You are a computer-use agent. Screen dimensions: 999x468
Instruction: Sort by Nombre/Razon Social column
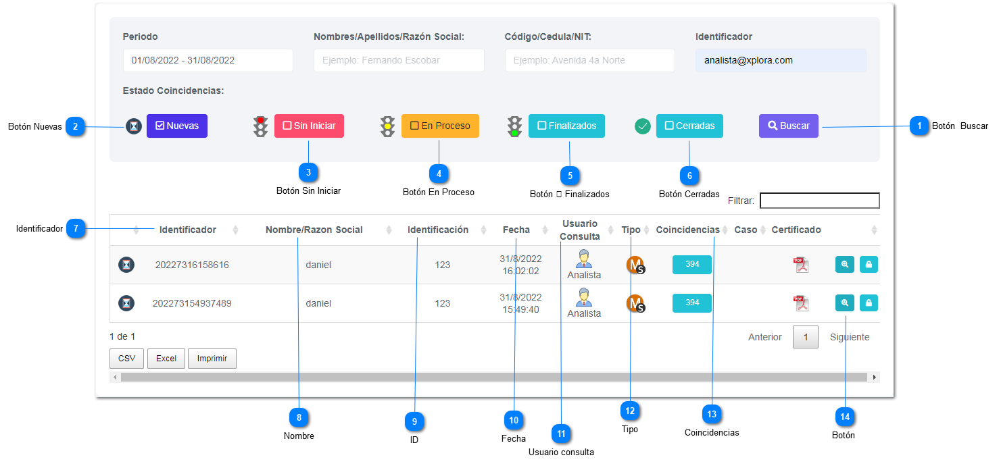[389, 230]
